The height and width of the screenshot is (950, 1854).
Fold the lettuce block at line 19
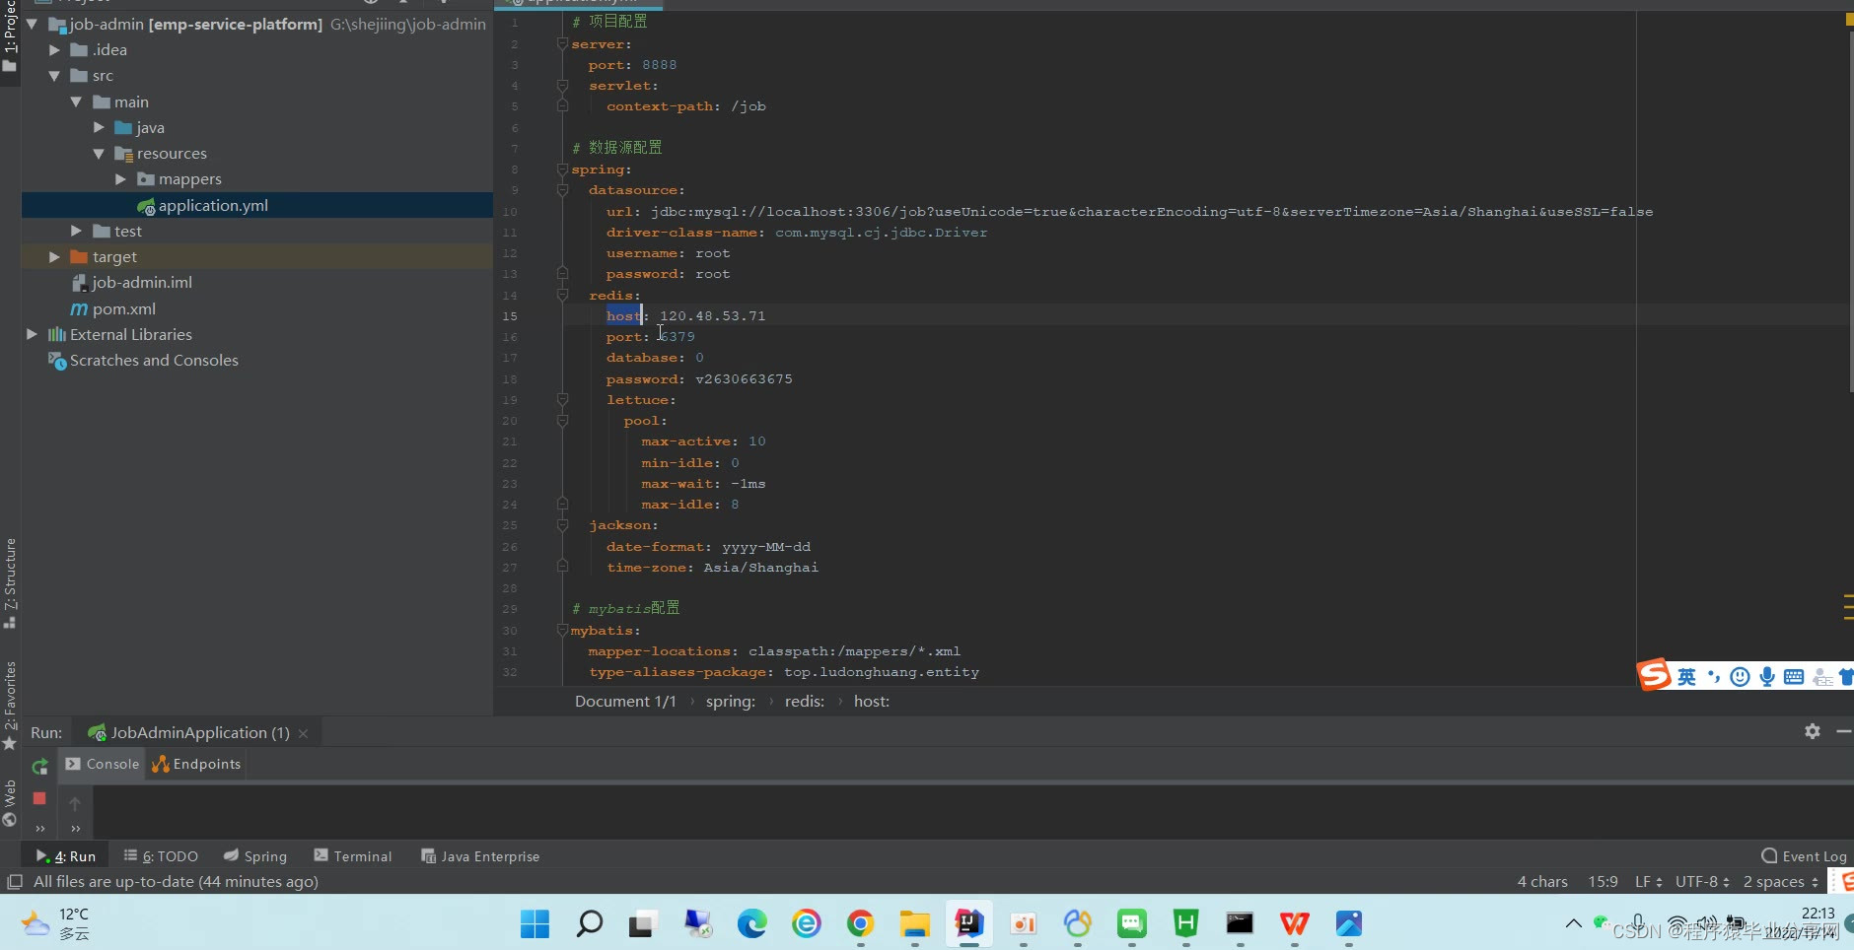point(562,399)
